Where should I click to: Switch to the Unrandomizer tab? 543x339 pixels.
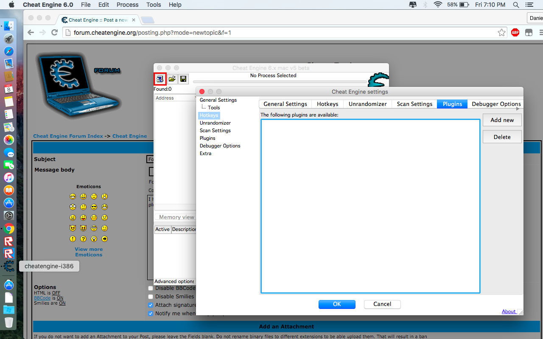[x=368, y=104]
